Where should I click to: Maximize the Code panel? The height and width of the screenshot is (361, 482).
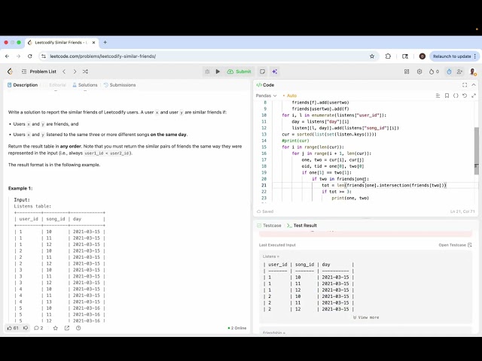point(465,85)
